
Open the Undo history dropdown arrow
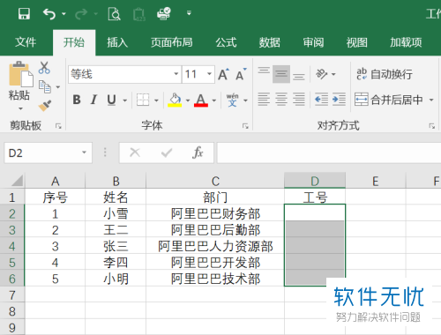[x=64, y=13]
